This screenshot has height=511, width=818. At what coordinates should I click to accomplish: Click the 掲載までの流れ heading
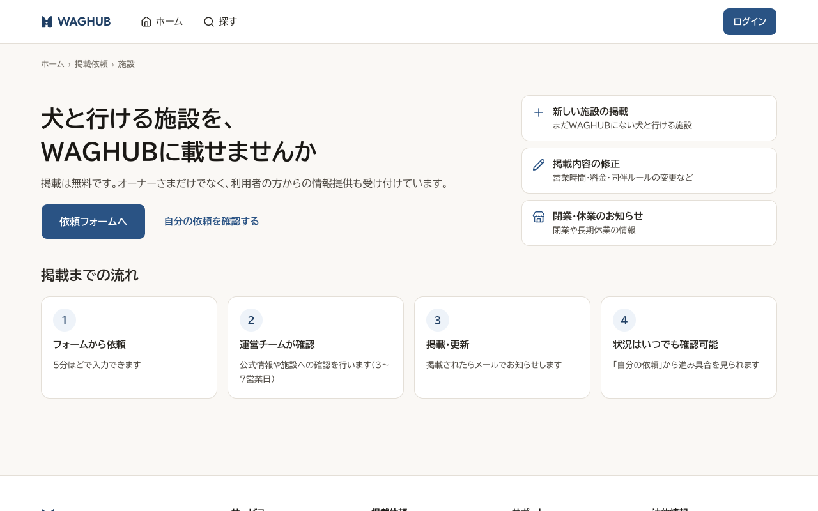coord(89,275)
